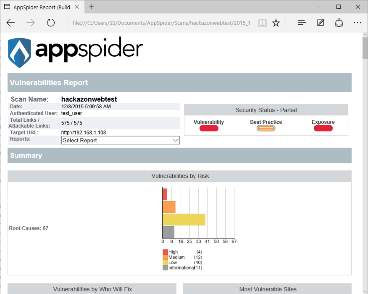Image resolution: width=368 pixels, height=294 pixels.
Task: Click the date 12/8/2015 5:09:58 AM
Action: pos(86,107)
